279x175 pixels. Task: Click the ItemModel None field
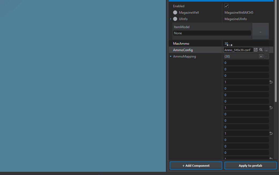point(212,33)
